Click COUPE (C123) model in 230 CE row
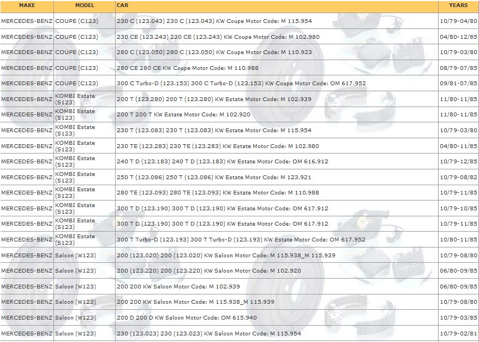The height and width of the screenshot is (342, 479). (77, 37)
